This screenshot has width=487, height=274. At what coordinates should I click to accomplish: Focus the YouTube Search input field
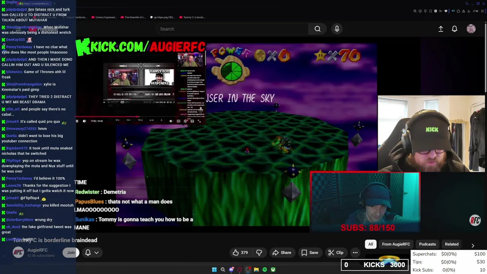coord(232,29)
